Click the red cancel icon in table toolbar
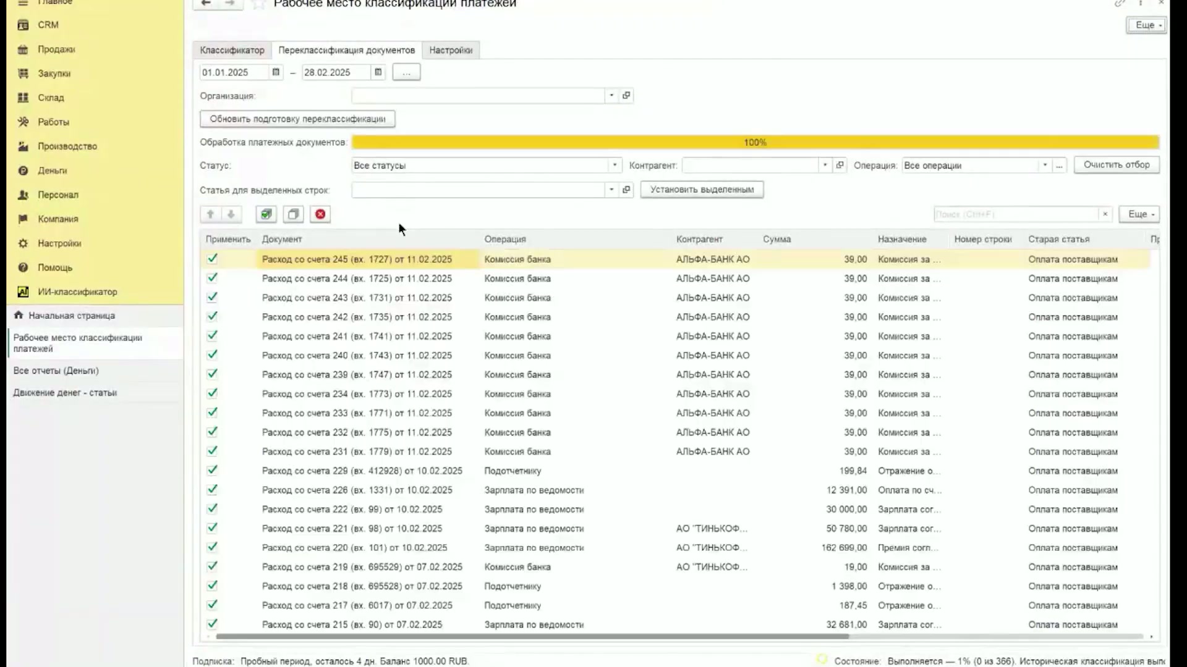This screenshot has height=667, width=1187. click(320, 214)
